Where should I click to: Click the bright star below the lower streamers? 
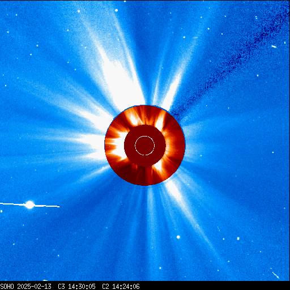coord(178,237)
